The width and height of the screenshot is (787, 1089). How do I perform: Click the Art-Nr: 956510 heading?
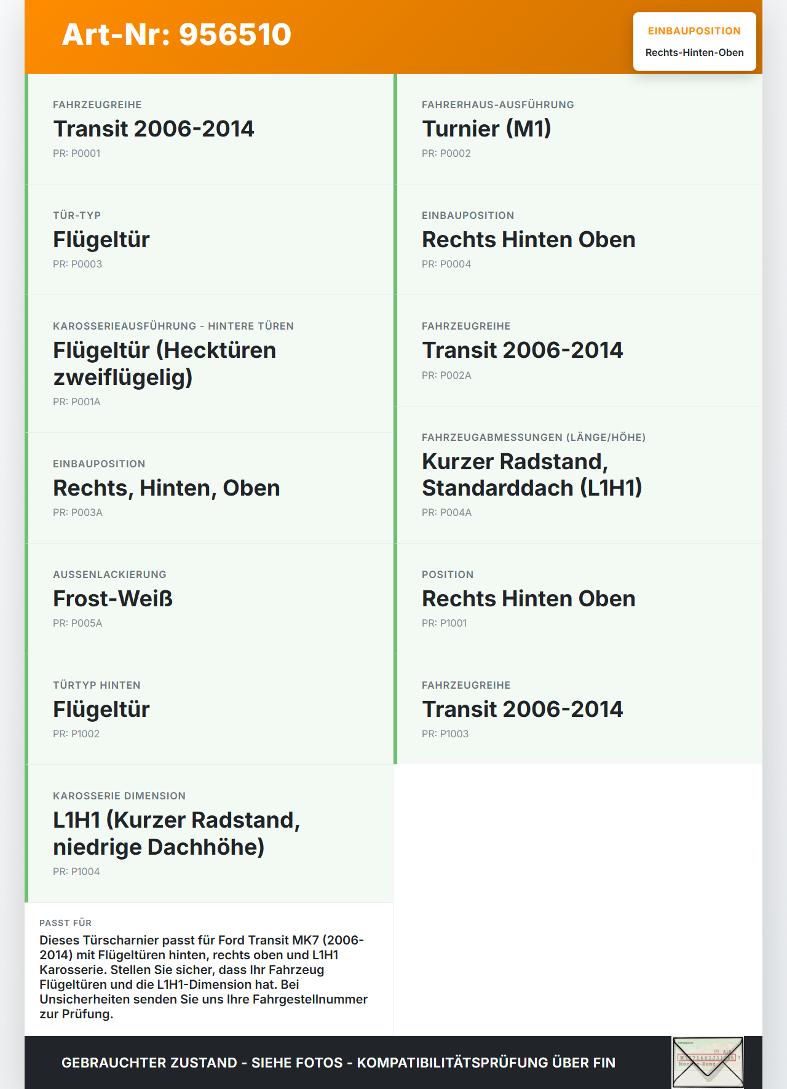click(176, 34)
